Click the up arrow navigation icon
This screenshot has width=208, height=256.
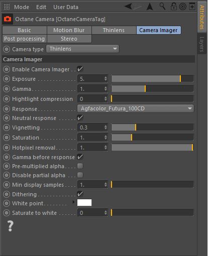point(150,7)
